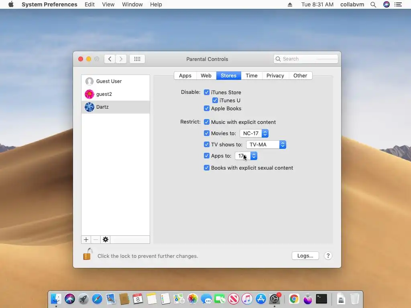Open help with the question mark button
This screenshot has height=308, width=411.
point(328,255)
